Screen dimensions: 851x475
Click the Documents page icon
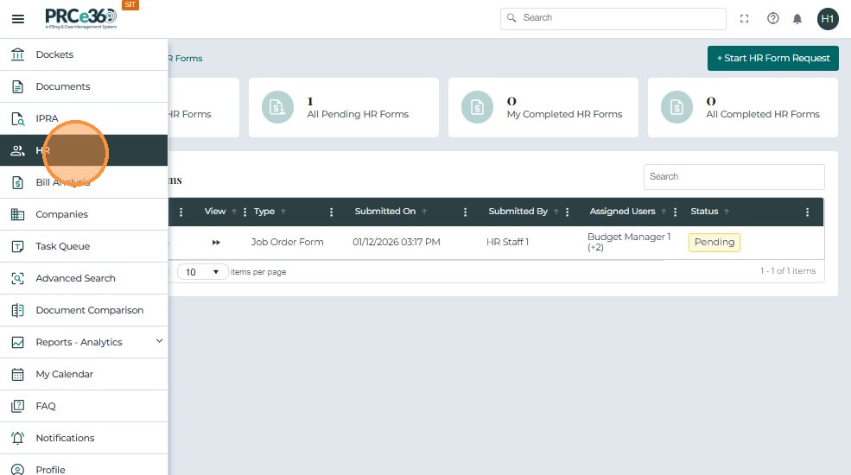point(18,86)
